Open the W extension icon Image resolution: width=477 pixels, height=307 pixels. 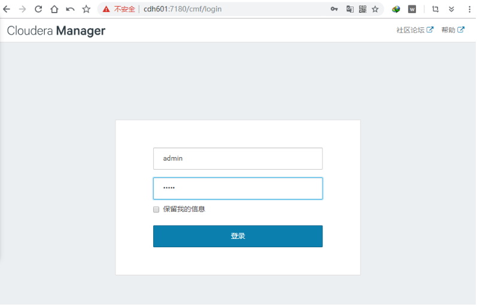tap(412, 10)
